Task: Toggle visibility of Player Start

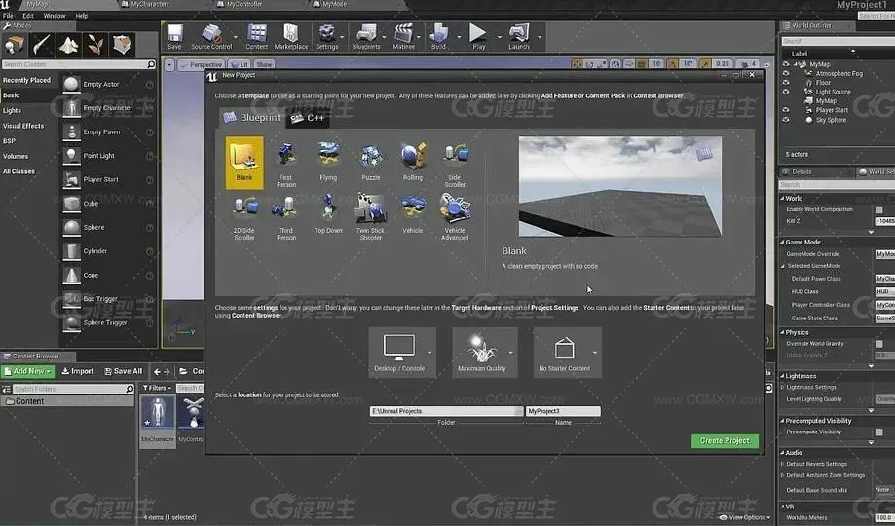Action: coord(786,110)
